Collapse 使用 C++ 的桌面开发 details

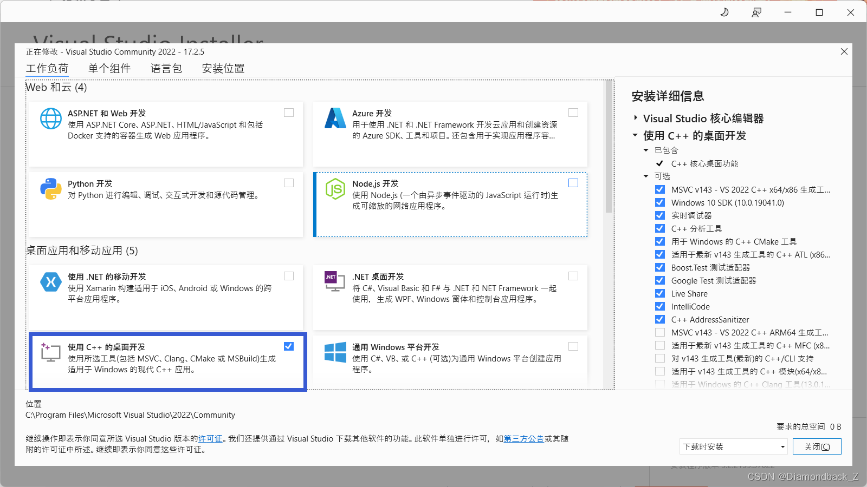(x=635, y=135)
